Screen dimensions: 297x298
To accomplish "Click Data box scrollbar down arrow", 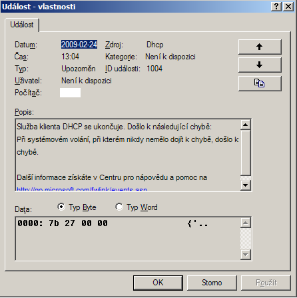I will (x=246, y=255).
